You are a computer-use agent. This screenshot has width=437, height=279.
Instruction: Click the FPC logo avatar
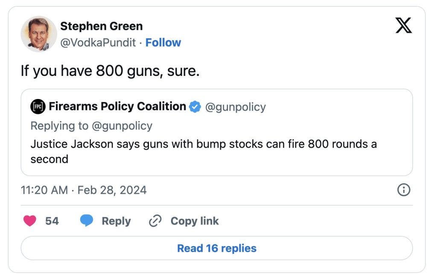click(x=38, y=107)
